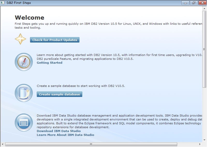Minimize the DB2 First Steps window
Screen dimensions: 207x147
pyautogui.click(x=185, y=3)
